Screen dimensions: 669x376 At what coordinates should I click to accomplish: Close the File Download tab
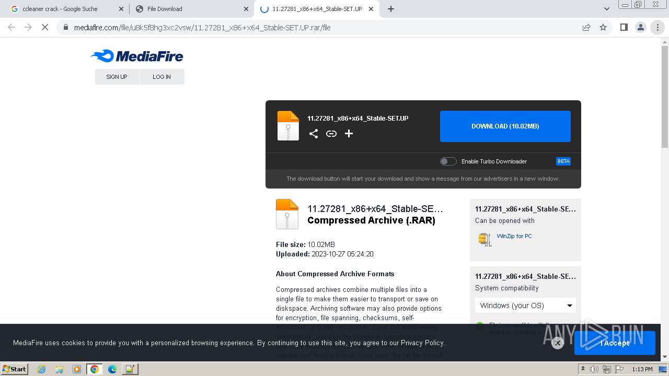[246, 9]
